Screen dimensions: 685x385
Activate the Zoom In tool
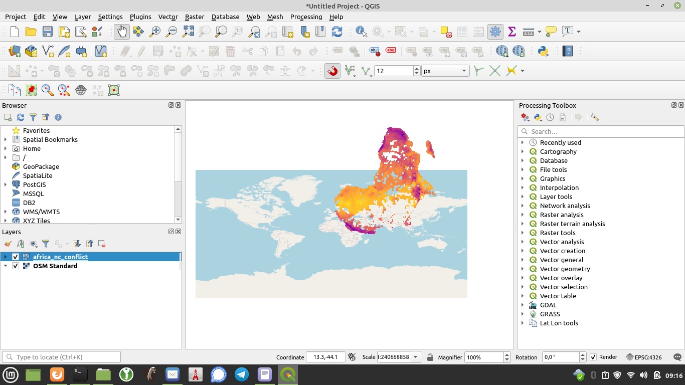[155, 31]
